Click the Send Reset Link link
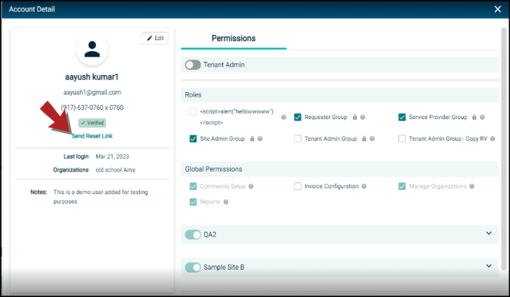 point(92,136)
